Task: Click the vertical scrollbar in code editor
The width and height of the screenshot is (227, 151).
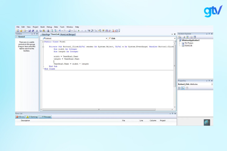Action: (x=175, y=66)
